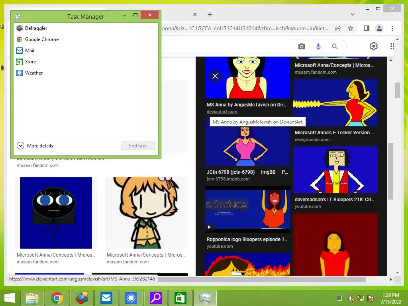Click muted volume tray icon
The width and height of the screenshot is (408, 306).
tap(351, 298)
